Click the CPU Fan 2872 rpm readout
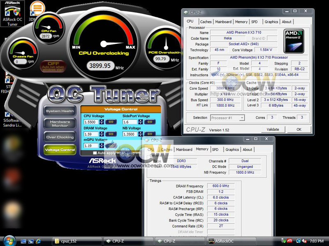The width and height of the screenshot is (329, 246). tap(46, 36)
